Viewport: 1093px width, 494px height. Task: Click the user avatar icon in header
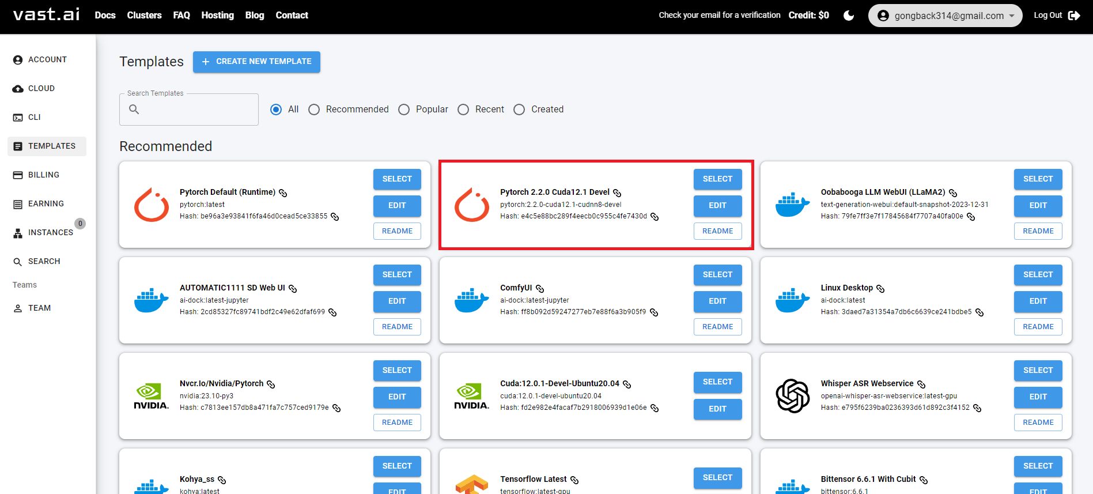point(883,16)
